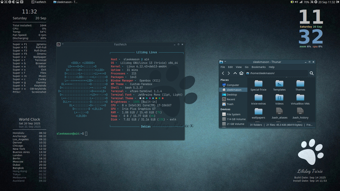Open the battery indicator in system tray
340x191 pixels.
[292, 2]
